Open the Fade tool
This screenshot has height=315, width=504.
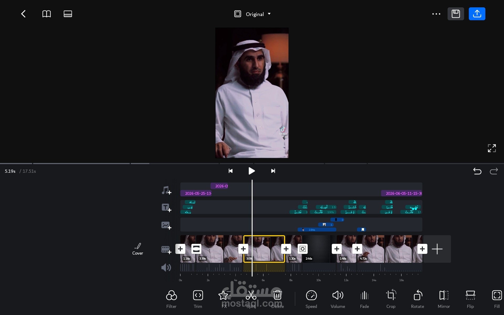pyautogui.click(x=364, y=299)
